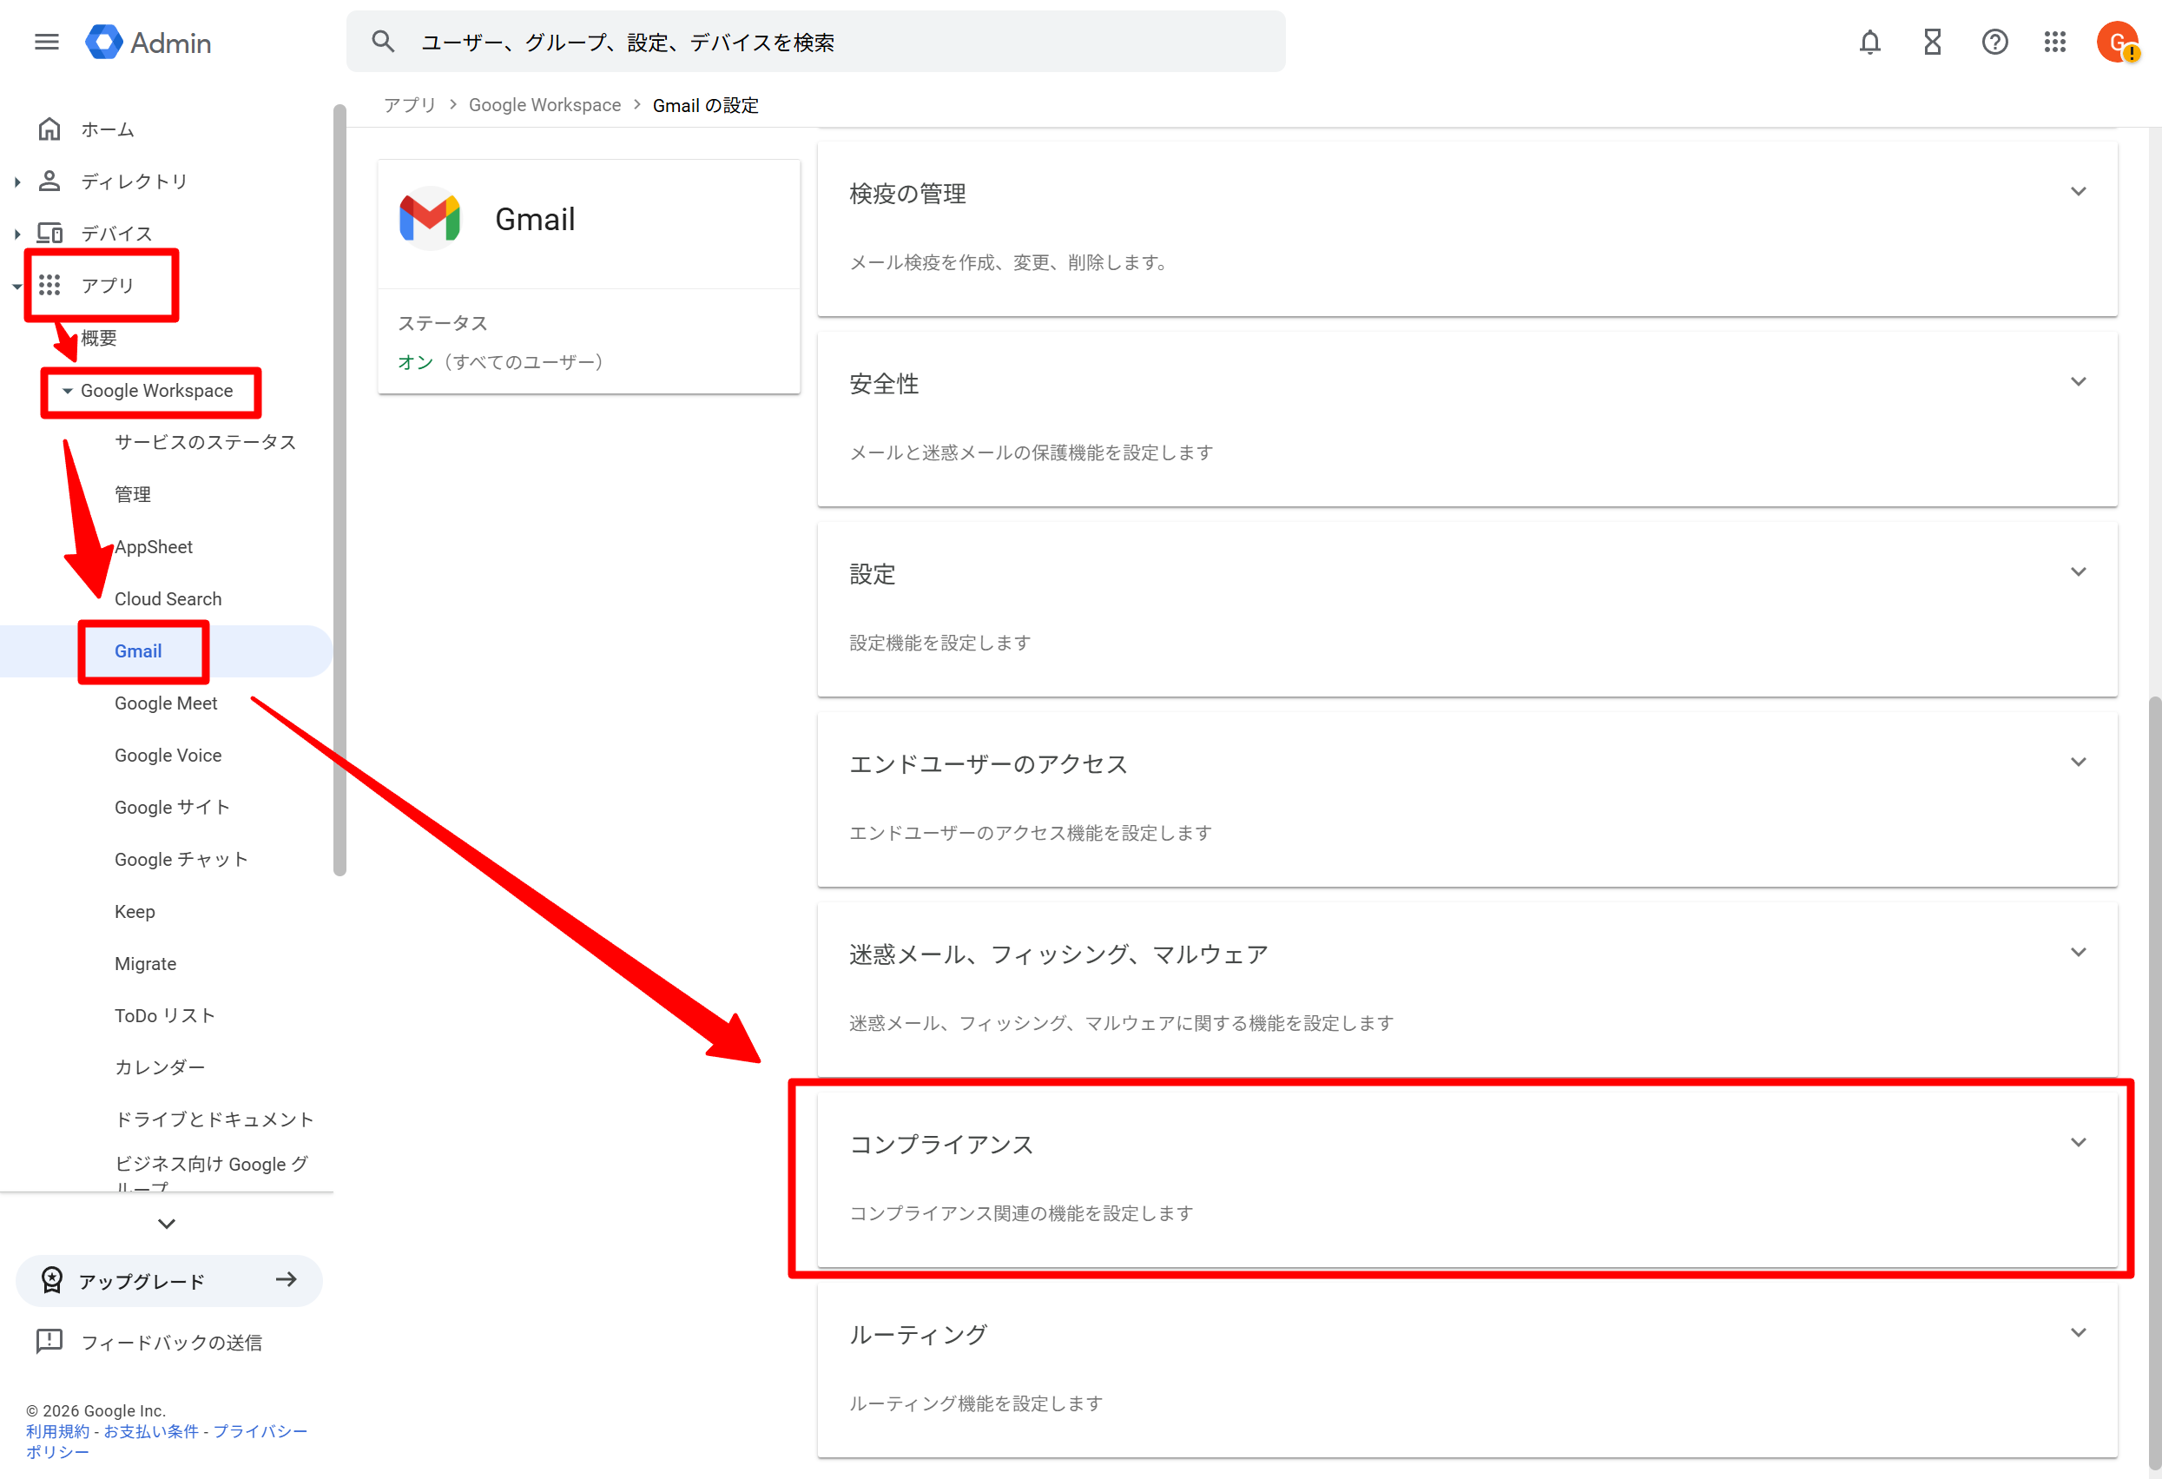
Task: Click the notifications bell icon
Action: click(x=1870, y=42)
